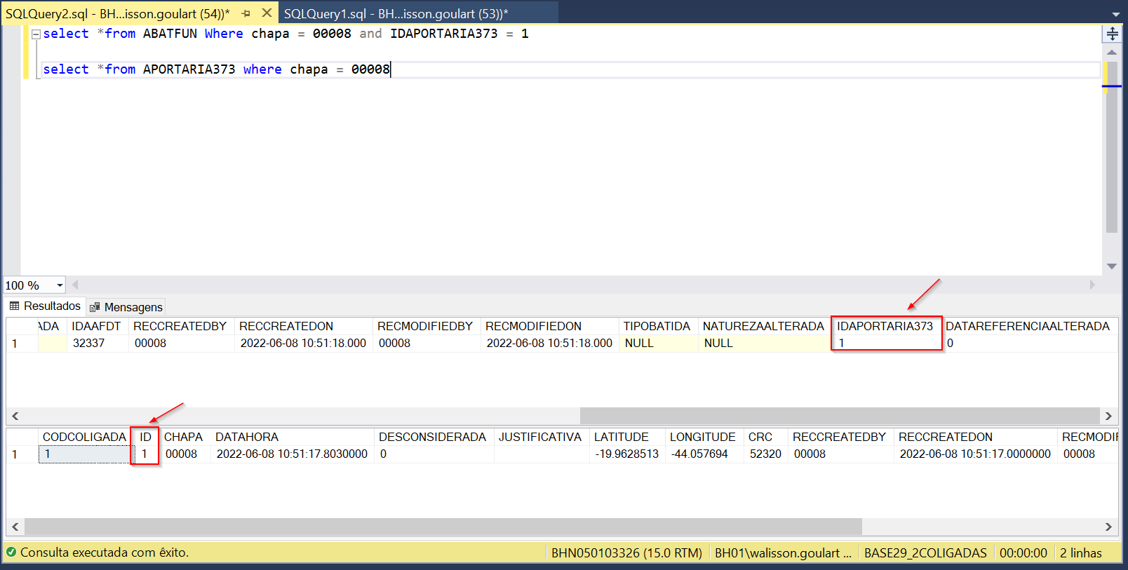1128x570 pixels.
Task: Click editor horizontal scroll right arrow
Action: point(1092,285)
